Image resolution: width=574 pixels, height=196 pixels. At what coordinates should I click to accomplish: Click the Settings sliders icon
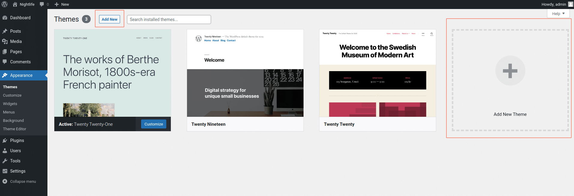[5, 171]
